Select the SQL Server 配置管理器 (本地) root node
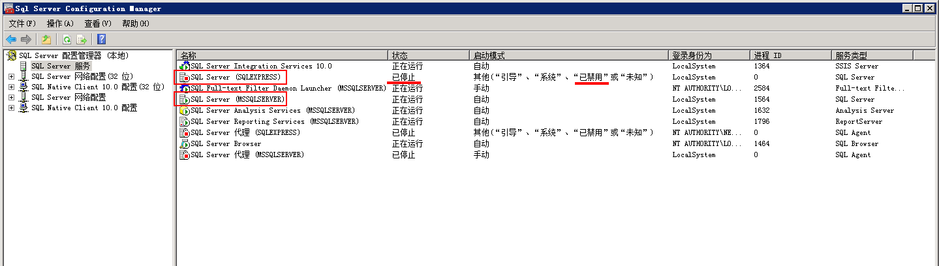 pos(74,55)
